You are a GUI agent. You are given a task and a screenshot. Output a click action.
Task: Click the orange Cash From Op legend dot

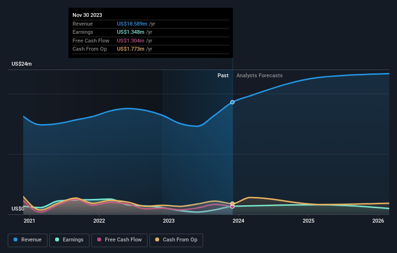click(157, 239)
